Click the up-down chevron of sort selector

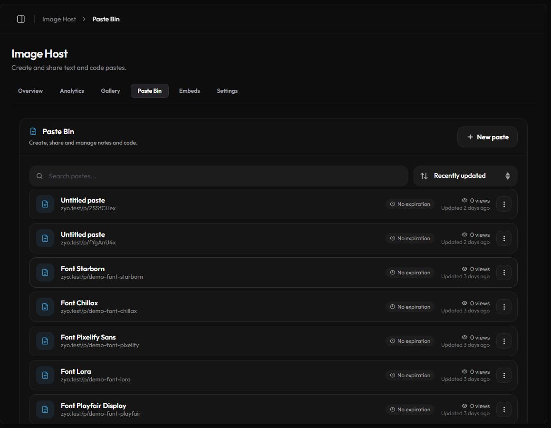coord(507,176)
